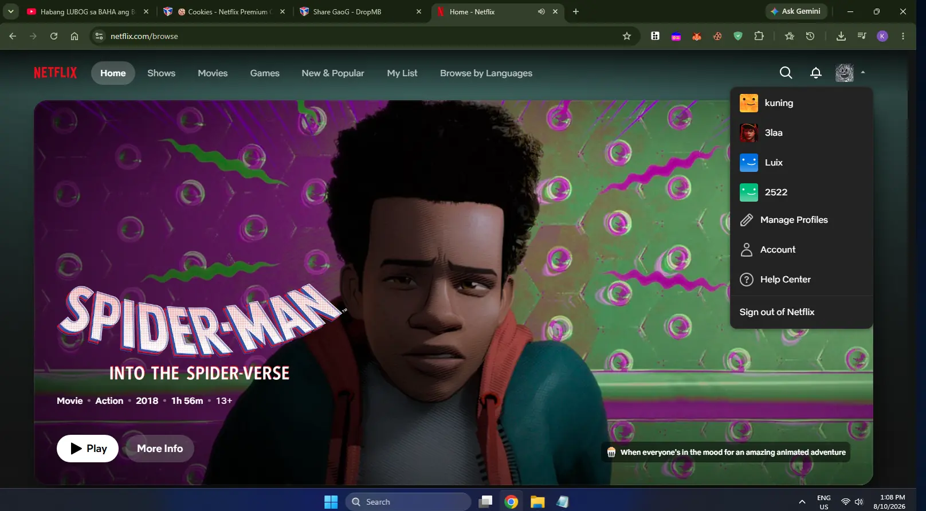The width and height of the screenshot is (926, 511).
Task: Open browser history icon
Action: (x=810, y=36)
